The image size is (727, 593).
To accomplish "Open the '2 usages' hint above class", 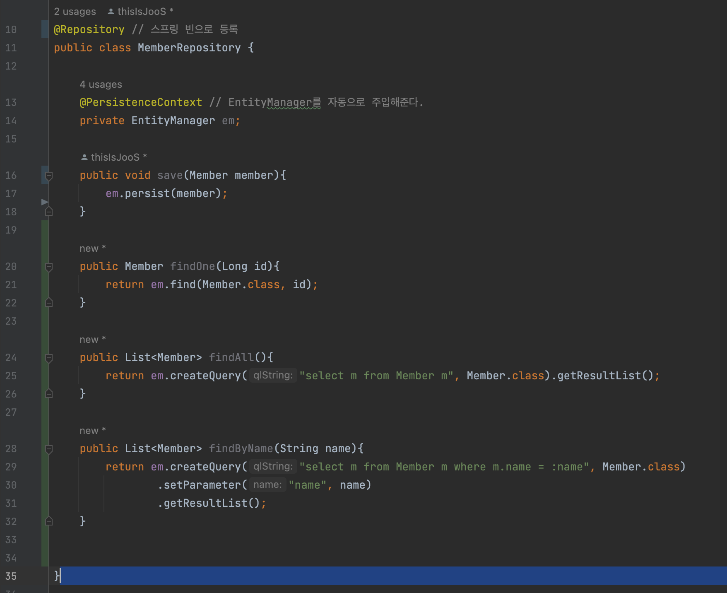I will (x=75, y=12).
